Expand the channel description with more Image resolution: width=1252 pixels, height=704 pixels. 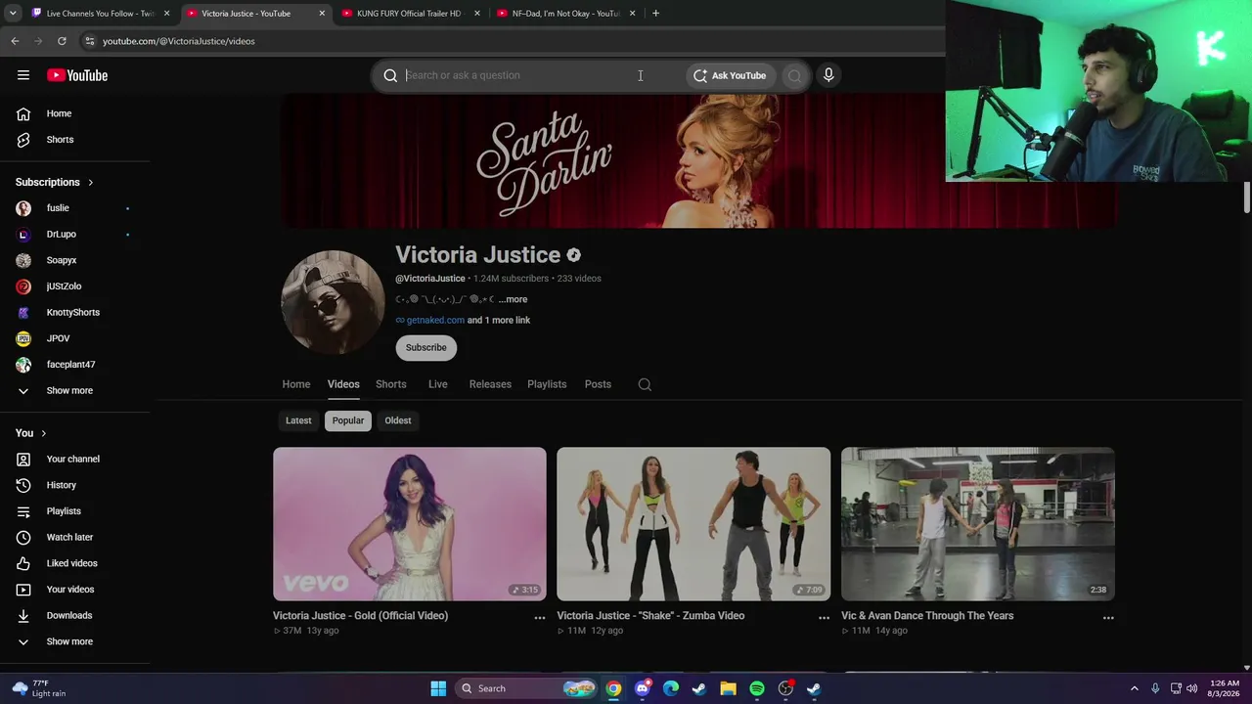[x=514, y=299]
